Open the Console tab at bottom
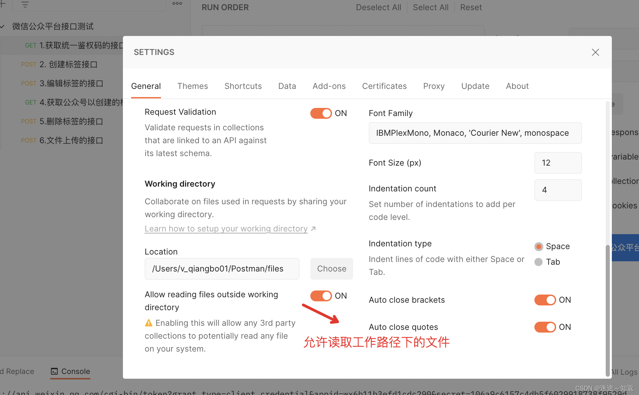Screen dimensions: 639x395 (x=70, y=372)
